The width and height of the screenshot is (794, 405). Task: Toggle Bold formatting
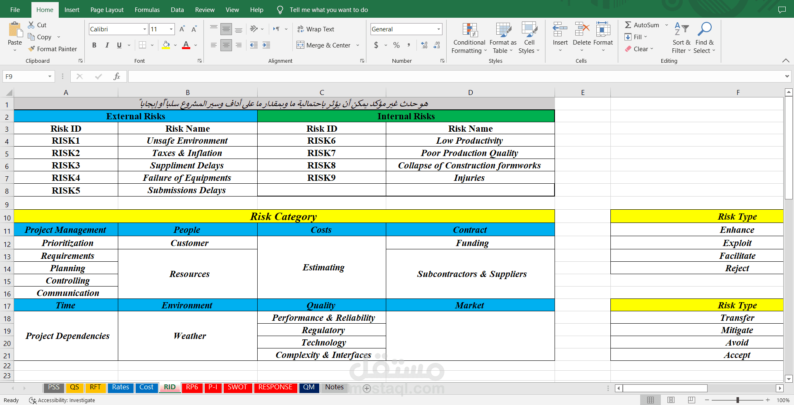(94, 45)
